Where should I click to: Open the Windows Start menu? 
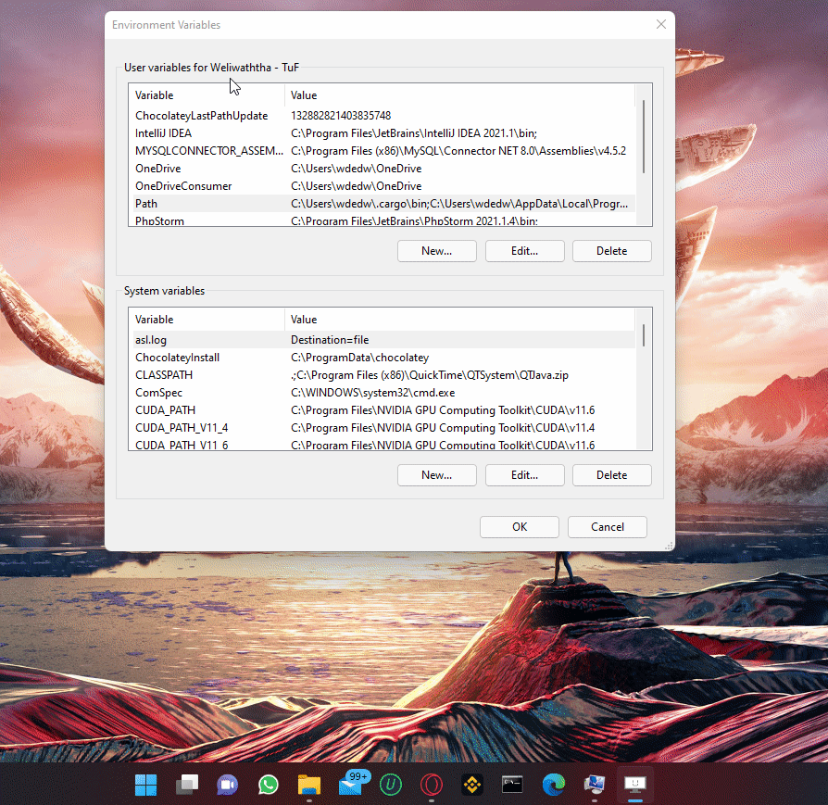pos(145,785)
